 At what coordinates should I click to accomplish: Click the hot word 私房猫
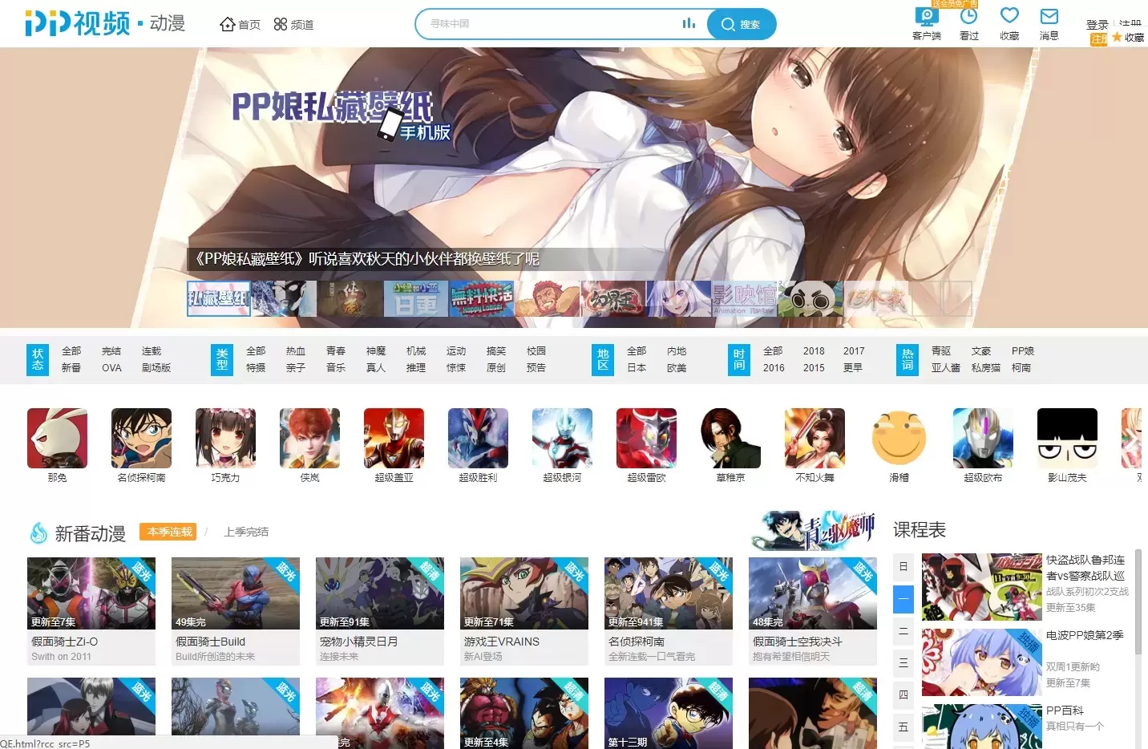point(986,368)
